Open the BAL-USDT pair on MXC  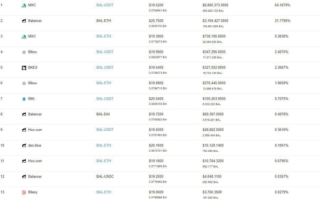[x=105, y=5]
